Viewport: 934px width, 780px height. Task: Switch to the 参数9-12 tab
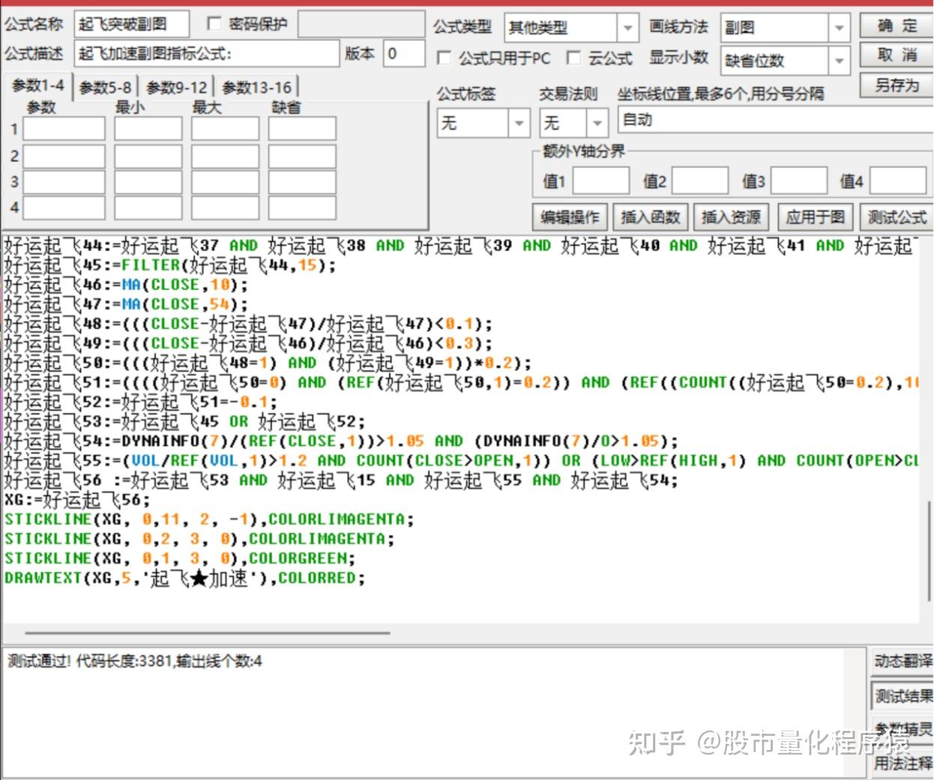coord(176,88)
